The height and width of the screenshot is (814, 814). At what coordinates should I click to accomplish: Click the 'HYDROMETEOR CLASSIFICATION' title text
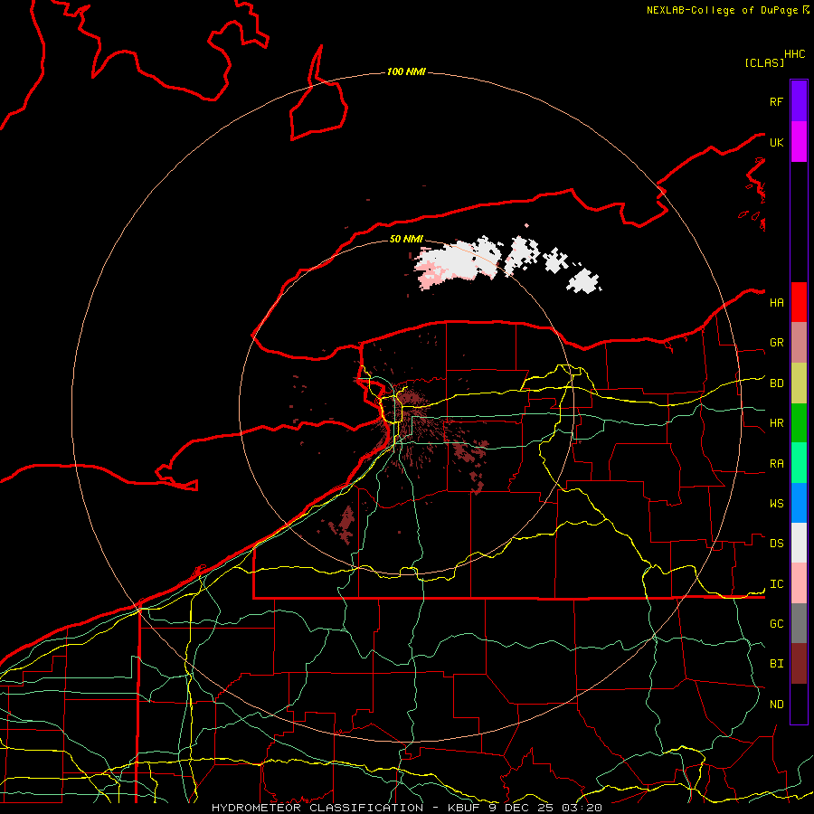(317, 808)
